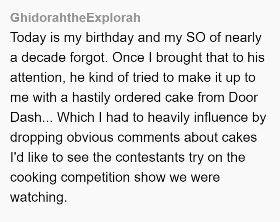Click the word "cooking" in the comment
This screenshot has width=280, height=222.
coord(33,178)
